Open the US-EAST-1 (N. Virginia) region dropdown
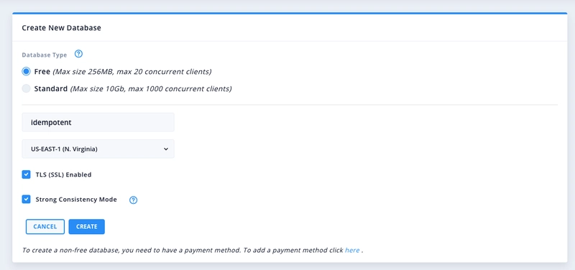The width and height of the screenshot is (575, 270). [x=98, y=149]
